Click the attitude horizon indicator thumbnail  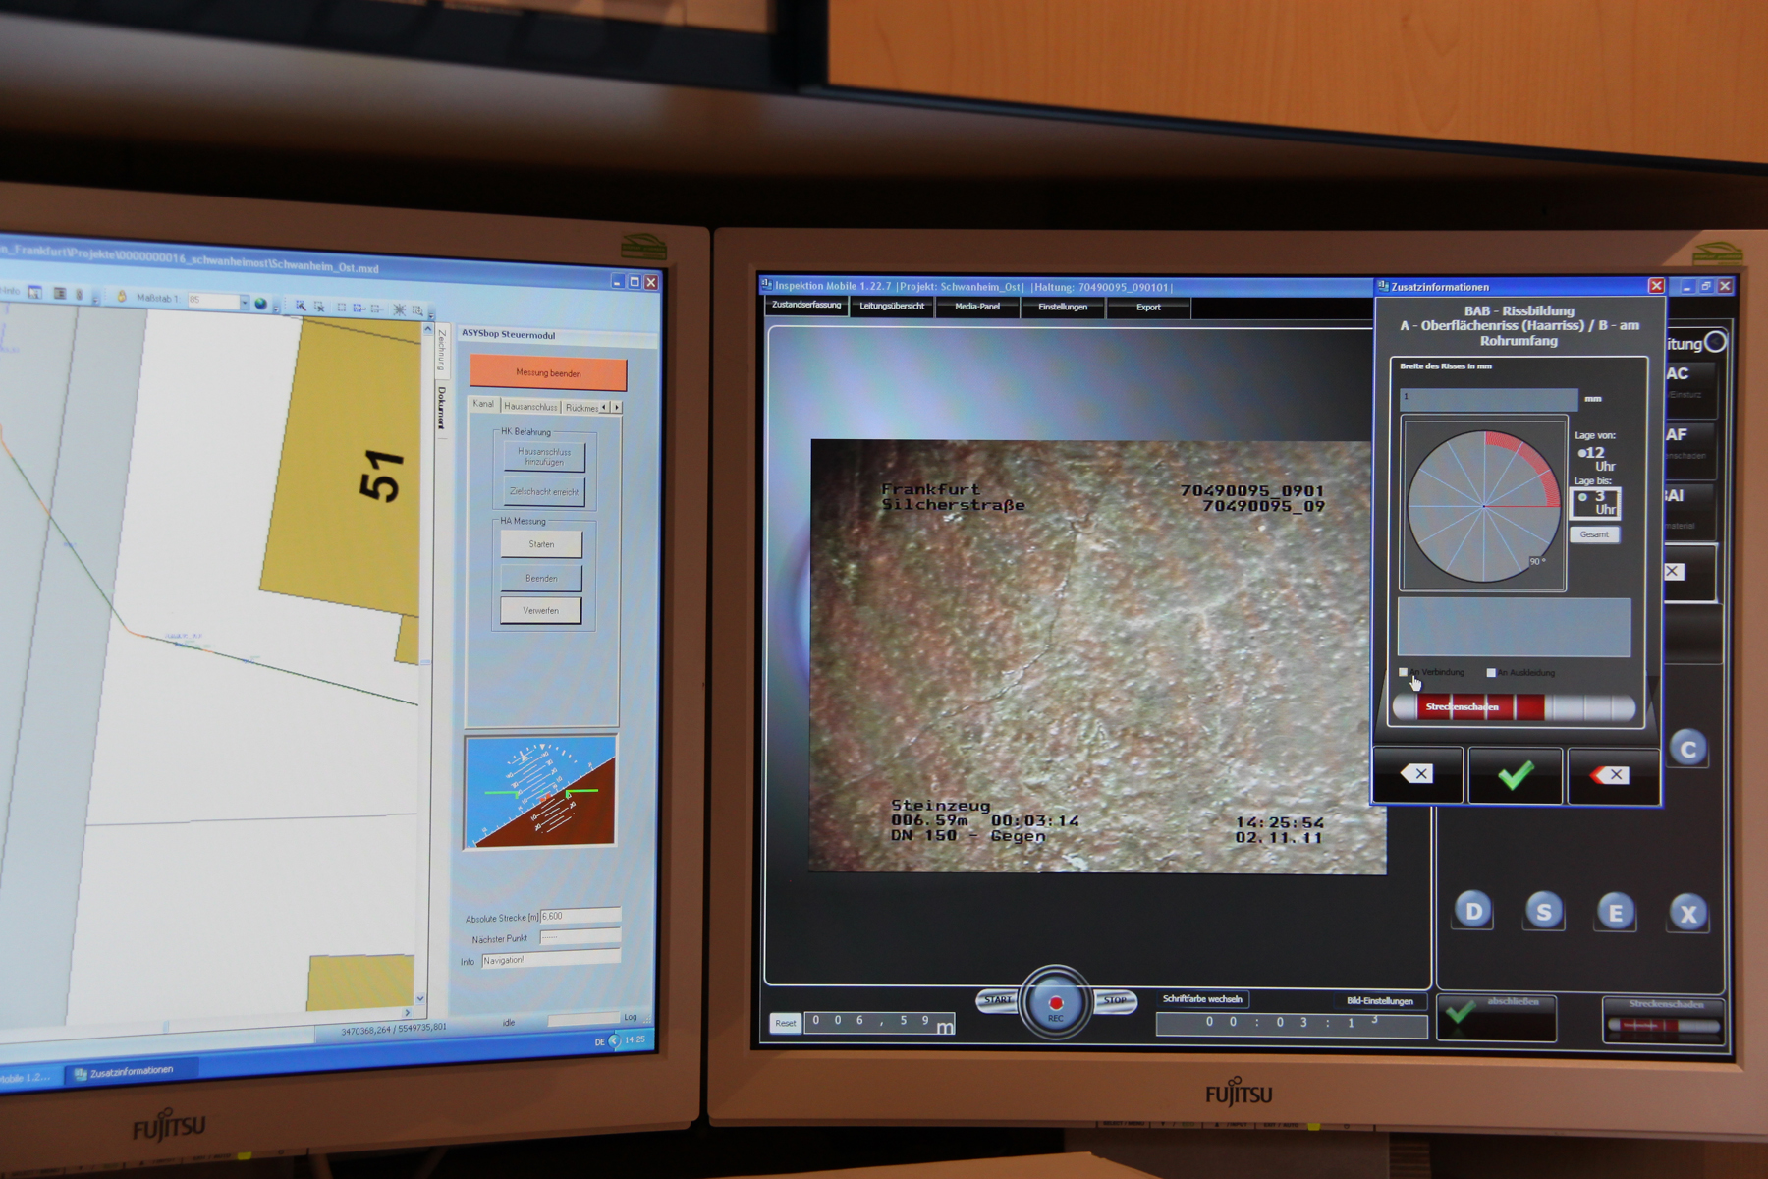(540, 792)
